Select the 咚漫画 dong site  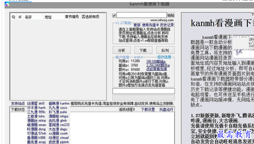point(37,129)
